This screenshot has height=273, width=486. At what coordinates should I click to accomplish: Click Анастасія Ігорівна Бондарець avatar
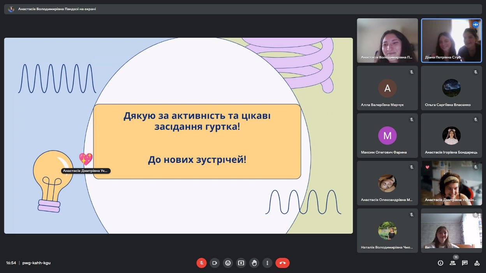click(451, 136)
